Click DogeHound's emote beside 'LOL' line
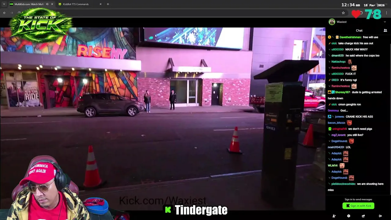 click(x=351, y=141)
